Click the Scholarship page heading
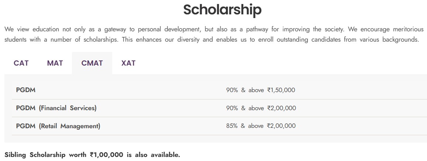Screen dimensions: 427x161 tap(222, 10)
